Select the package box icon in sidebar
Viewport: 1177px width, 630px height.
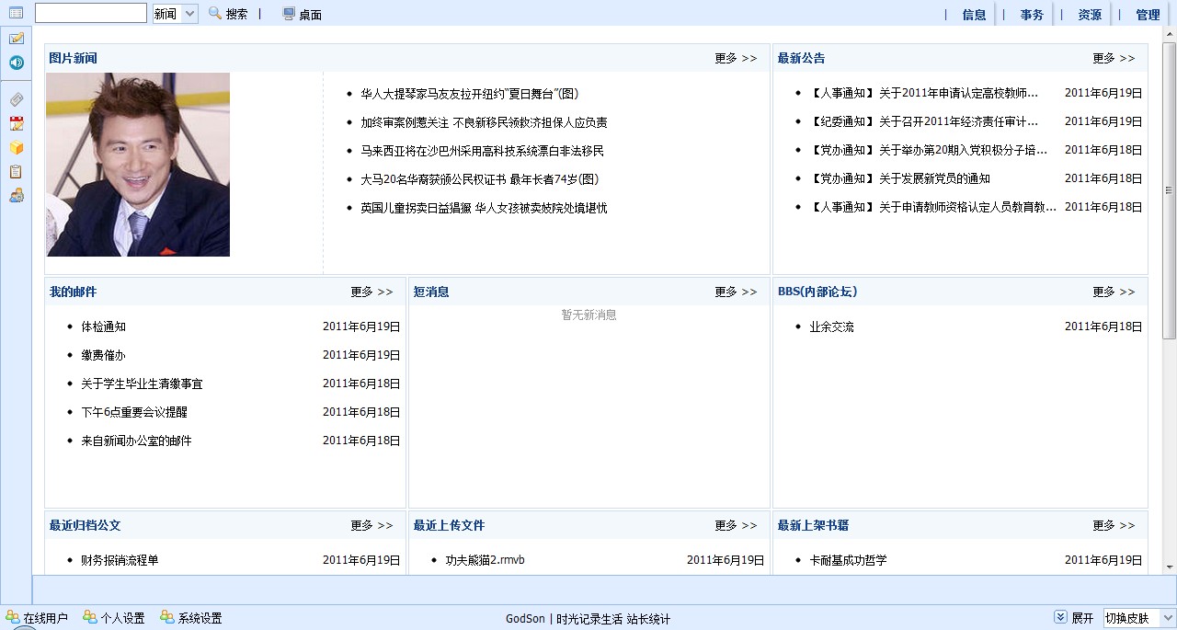tap(17, 147)
